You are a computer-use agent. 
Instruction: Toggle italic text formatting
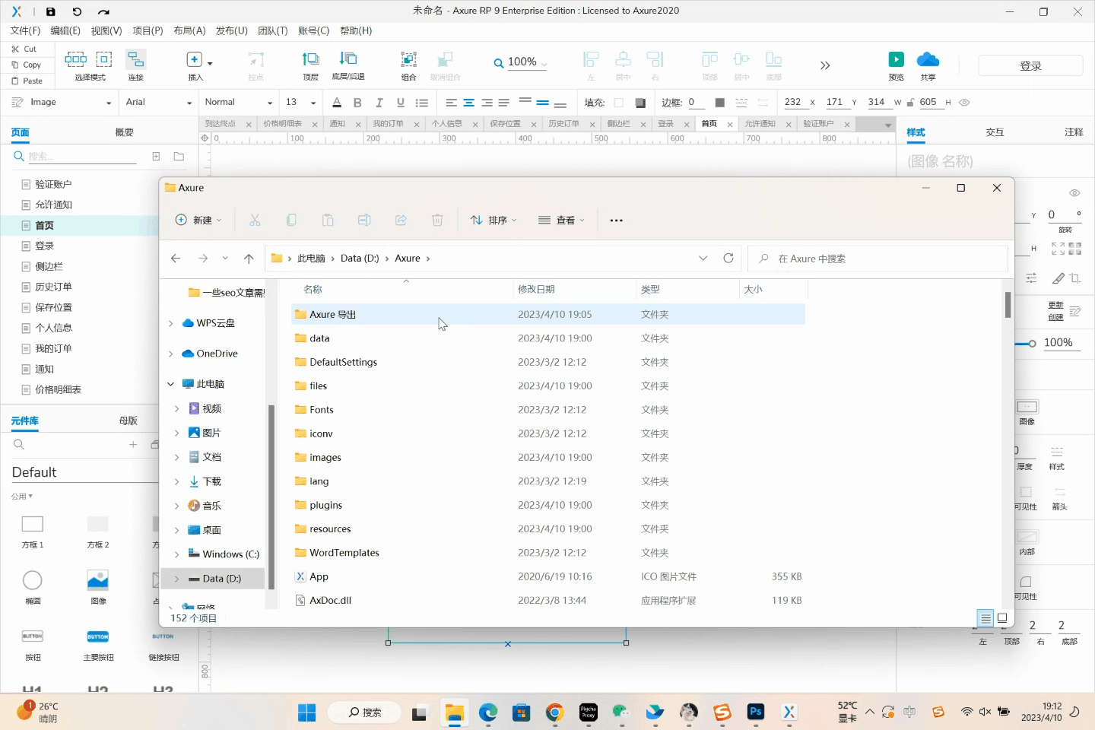point(379,103)
